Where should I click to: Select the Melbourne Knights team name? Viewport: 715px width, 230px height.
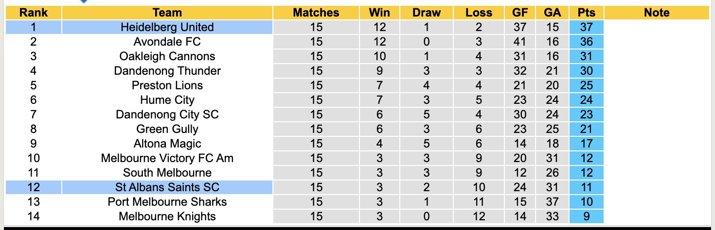167,216
